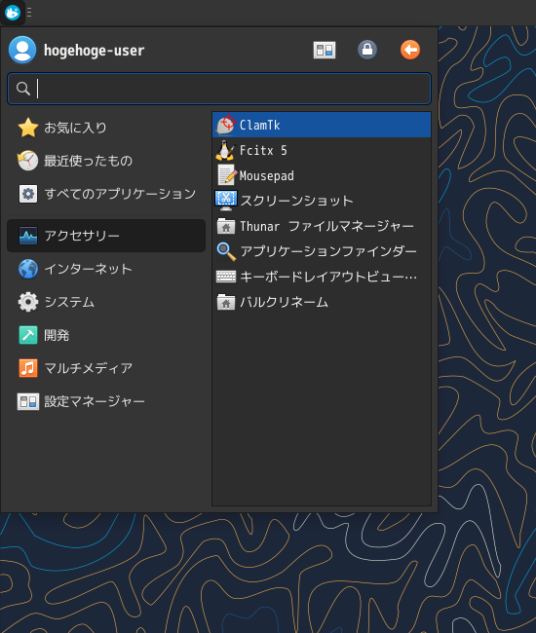
Task: Show すべてのアプリケーション category
Action: [106, 194]
